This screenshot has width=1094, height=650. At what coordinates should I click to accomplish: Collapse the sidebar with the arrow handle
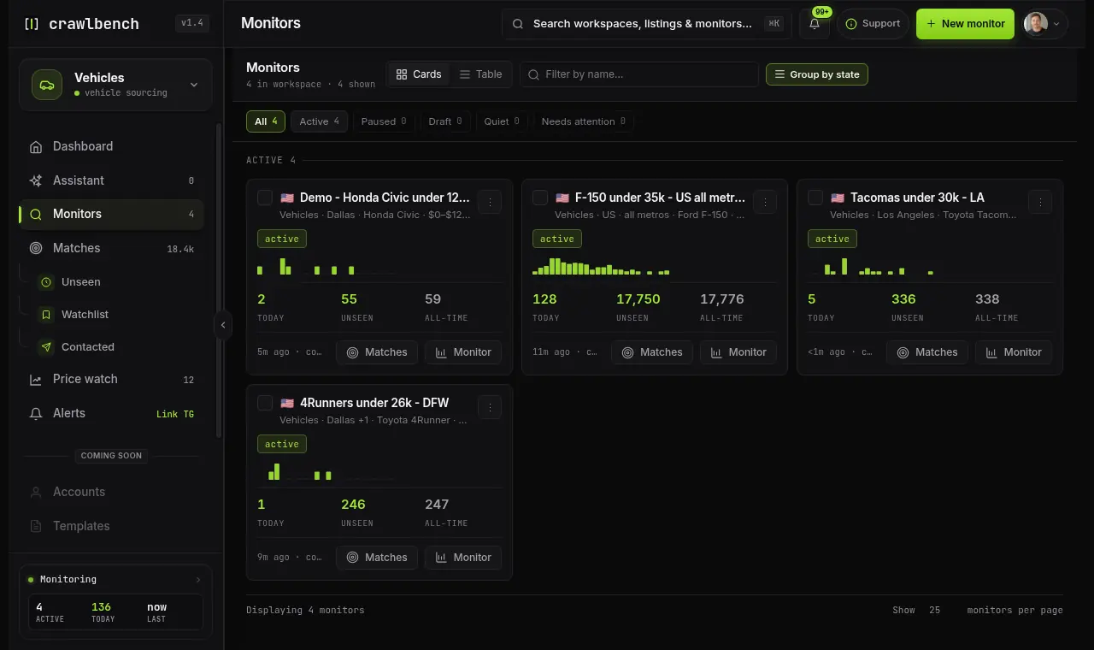223,325
